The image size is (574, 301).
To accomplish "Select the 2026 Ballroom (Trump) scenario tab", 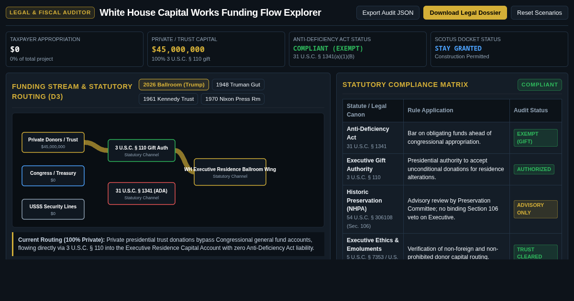I will [174, 85].
